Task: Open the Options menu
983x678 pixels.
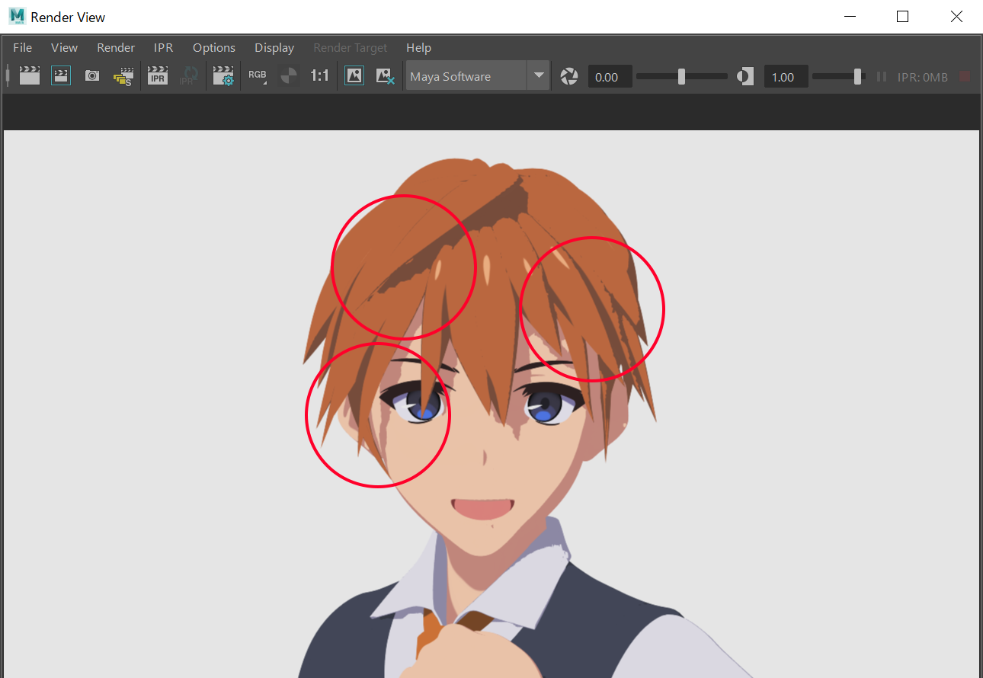Action: (x=214, y=47)
